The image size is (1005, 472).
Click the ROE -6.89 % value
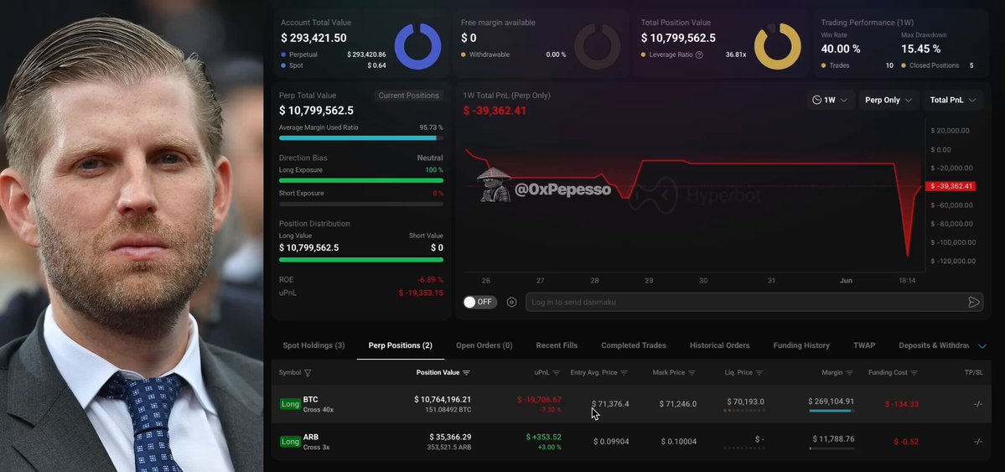(x=430, y=280)
